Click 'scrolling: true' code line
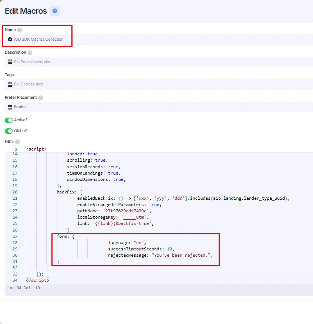The width and height of the screenshot is (313, 324). tap(87, 161)
